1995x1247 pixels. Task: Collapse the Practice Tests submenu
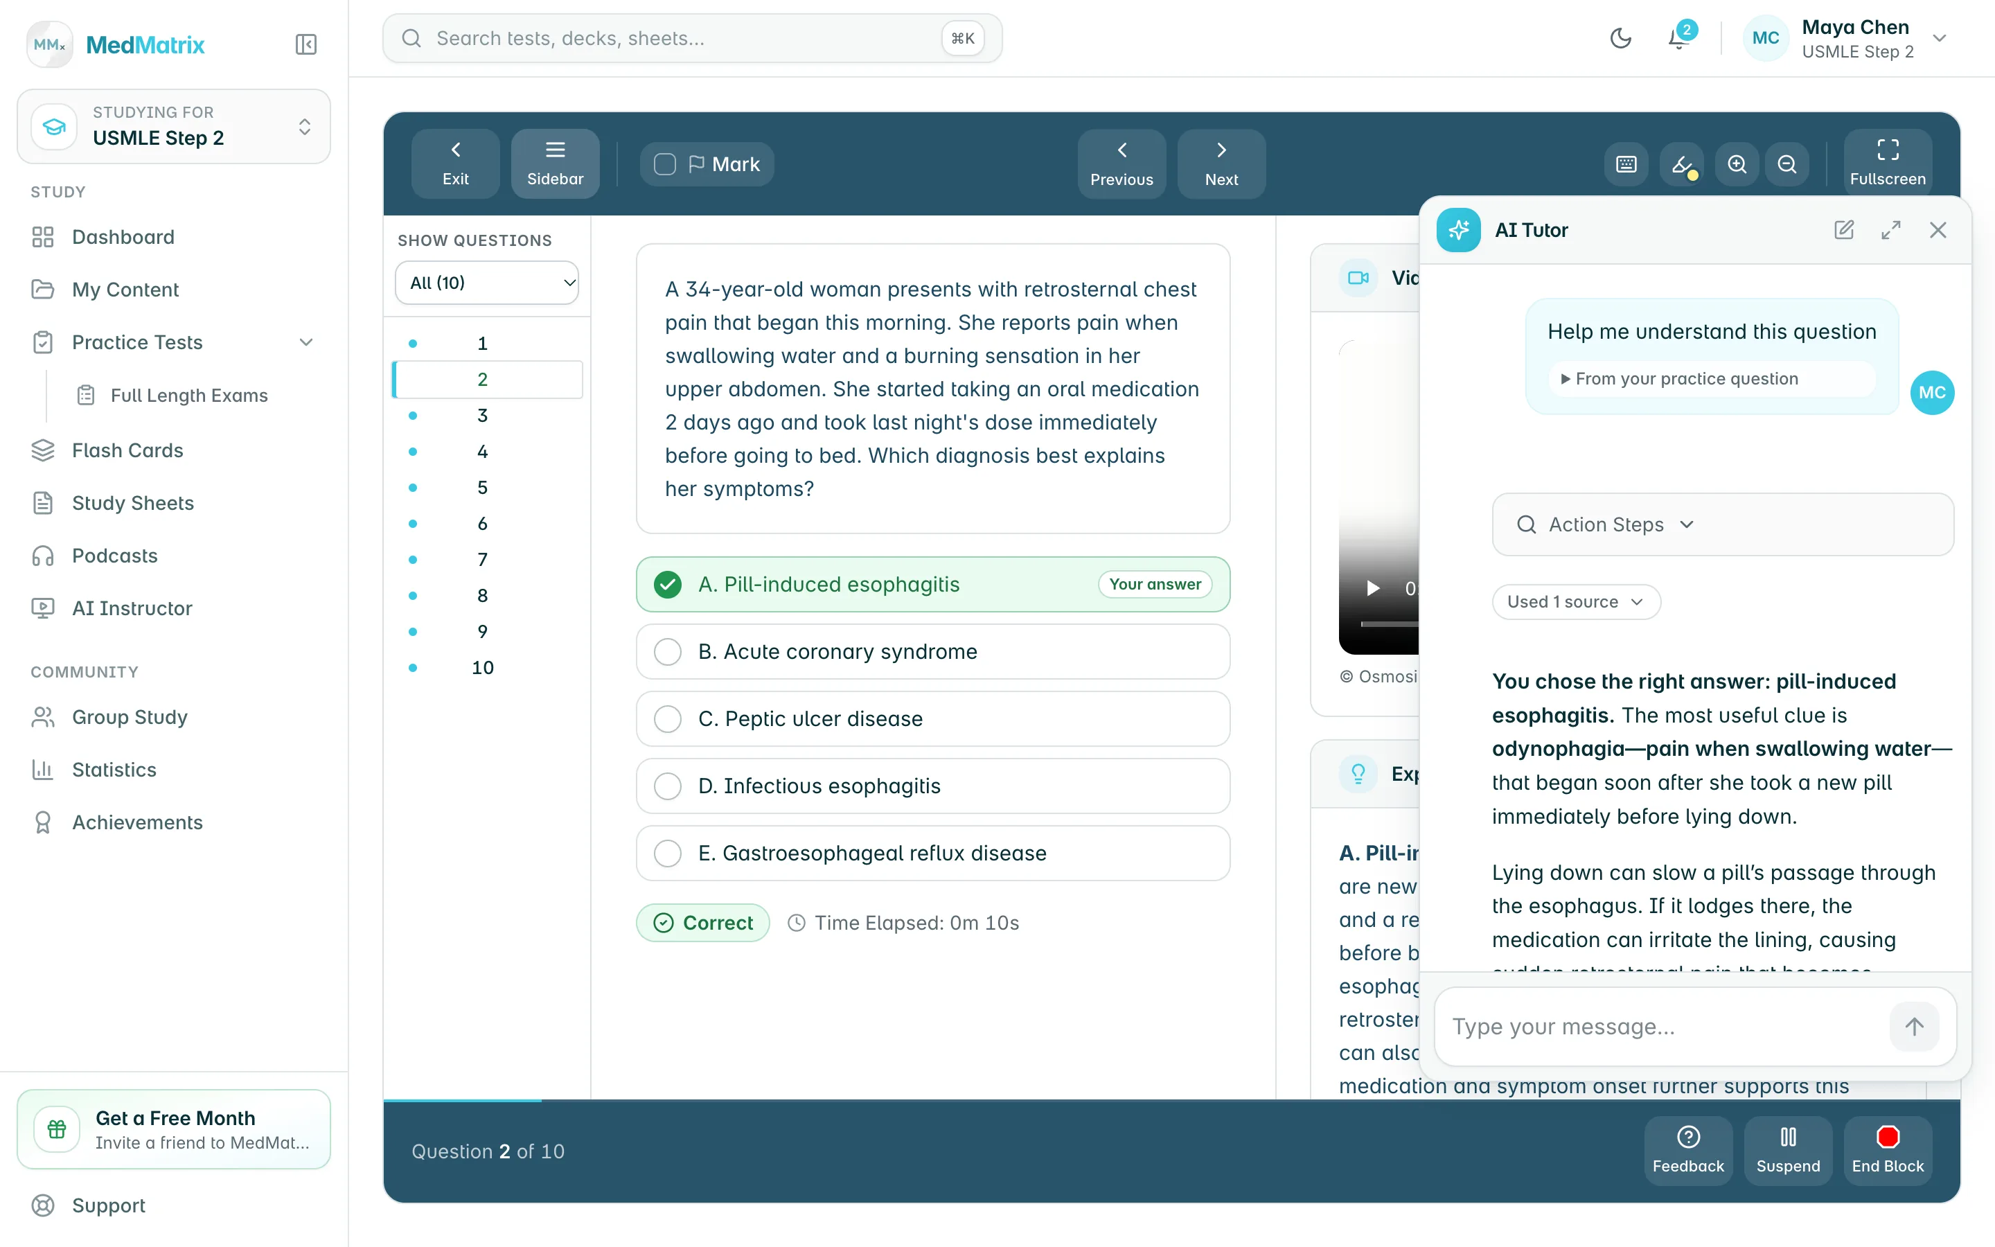[x=306, y=342]
